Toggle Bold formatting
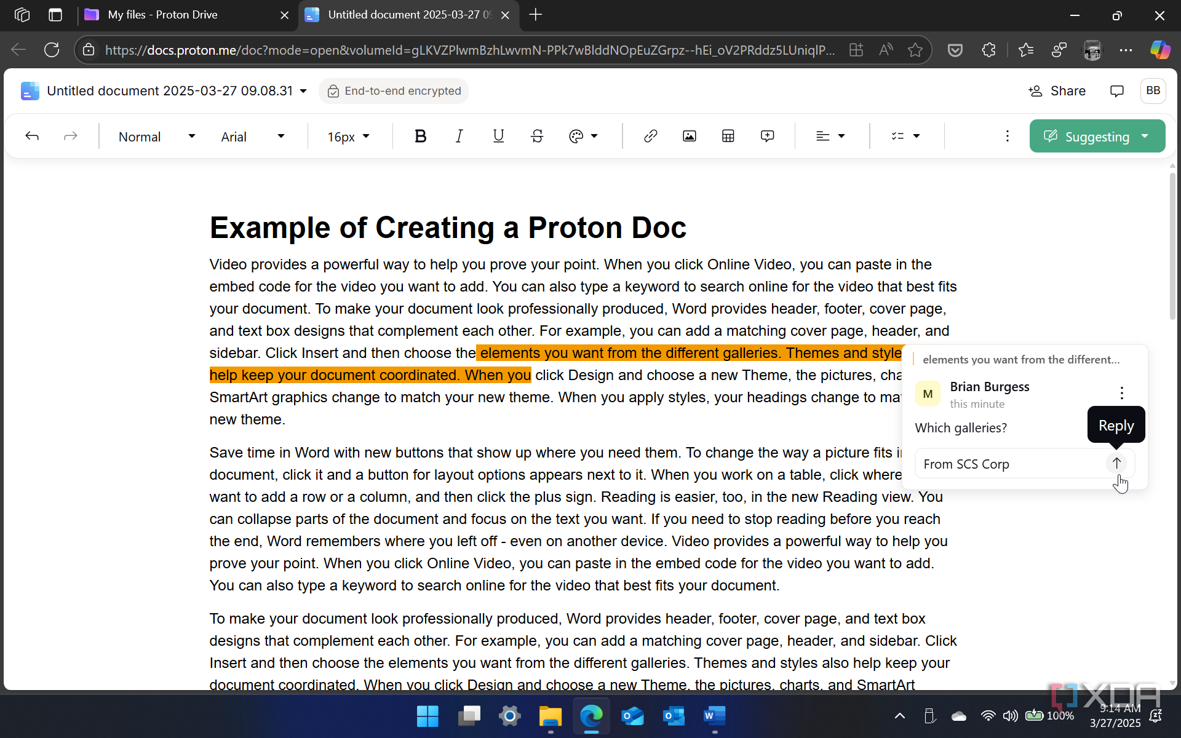Screen dimensions: 1181x738 click(421, 136)
